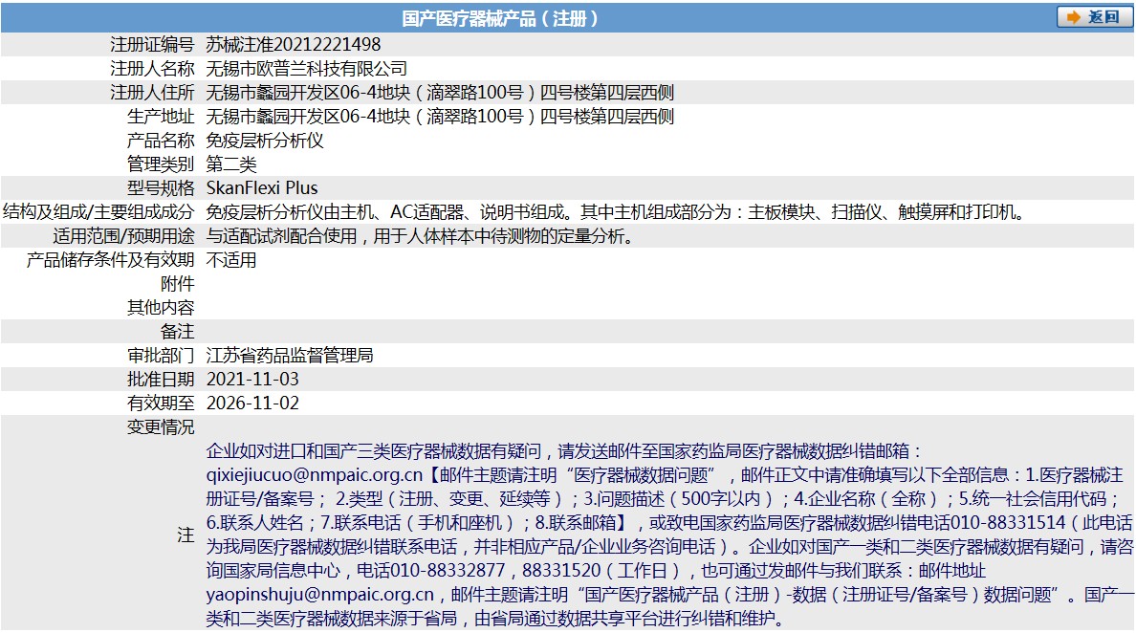Select approval department 江苏省药品监督管理局
The height and width of the screenshot is (633, 1136).
tap(290, 356)
